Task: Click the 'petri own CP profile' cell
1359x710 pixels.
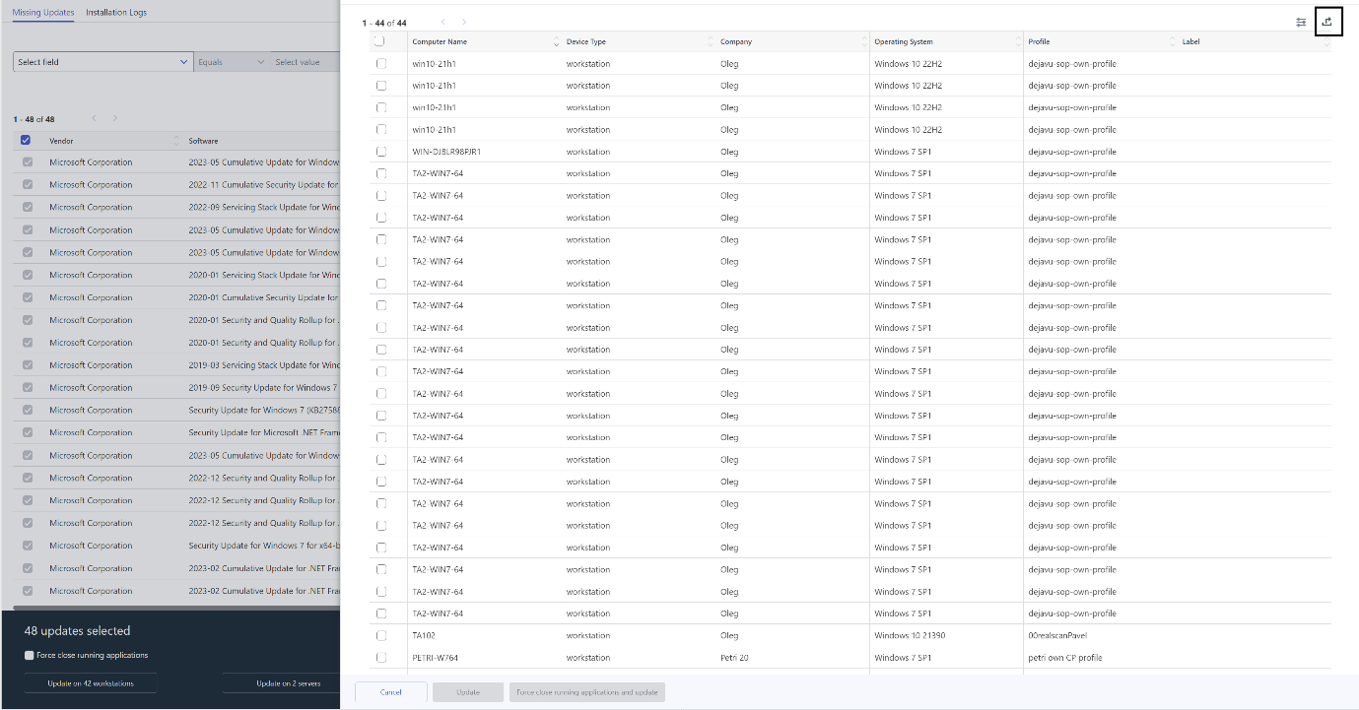Action: pyautogui.click(x=1065, y=658)
